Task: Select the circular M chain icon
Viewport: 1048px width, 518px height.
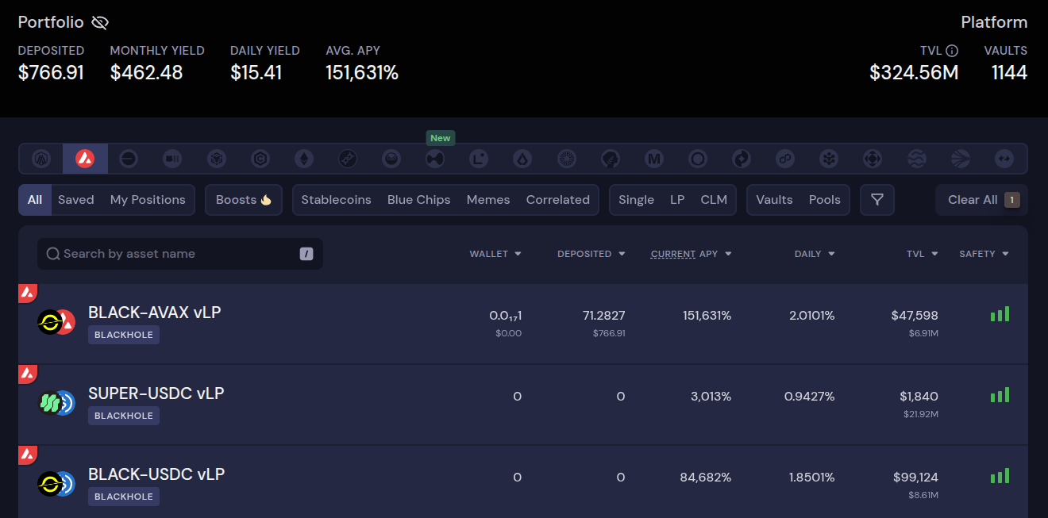Action: (654, 159)
